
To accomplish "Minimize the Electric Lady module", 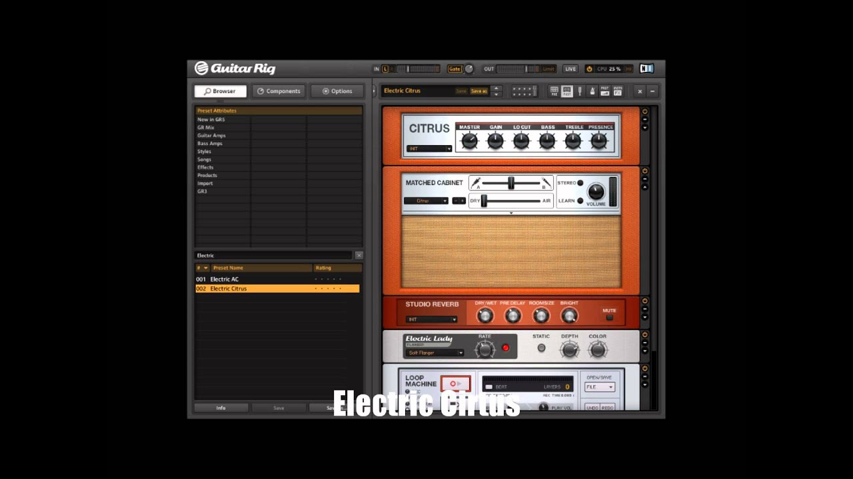I will coord(644,343).
